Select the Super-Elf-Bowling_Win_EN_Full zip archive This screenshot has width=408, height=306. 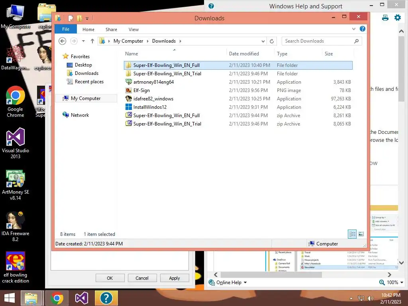238,115
